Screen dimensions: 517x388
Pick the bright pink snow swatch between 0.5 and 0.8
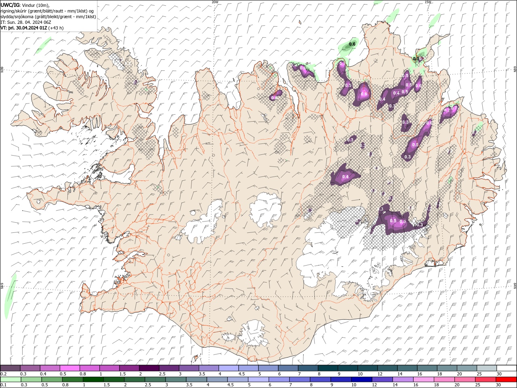(70, 368)
